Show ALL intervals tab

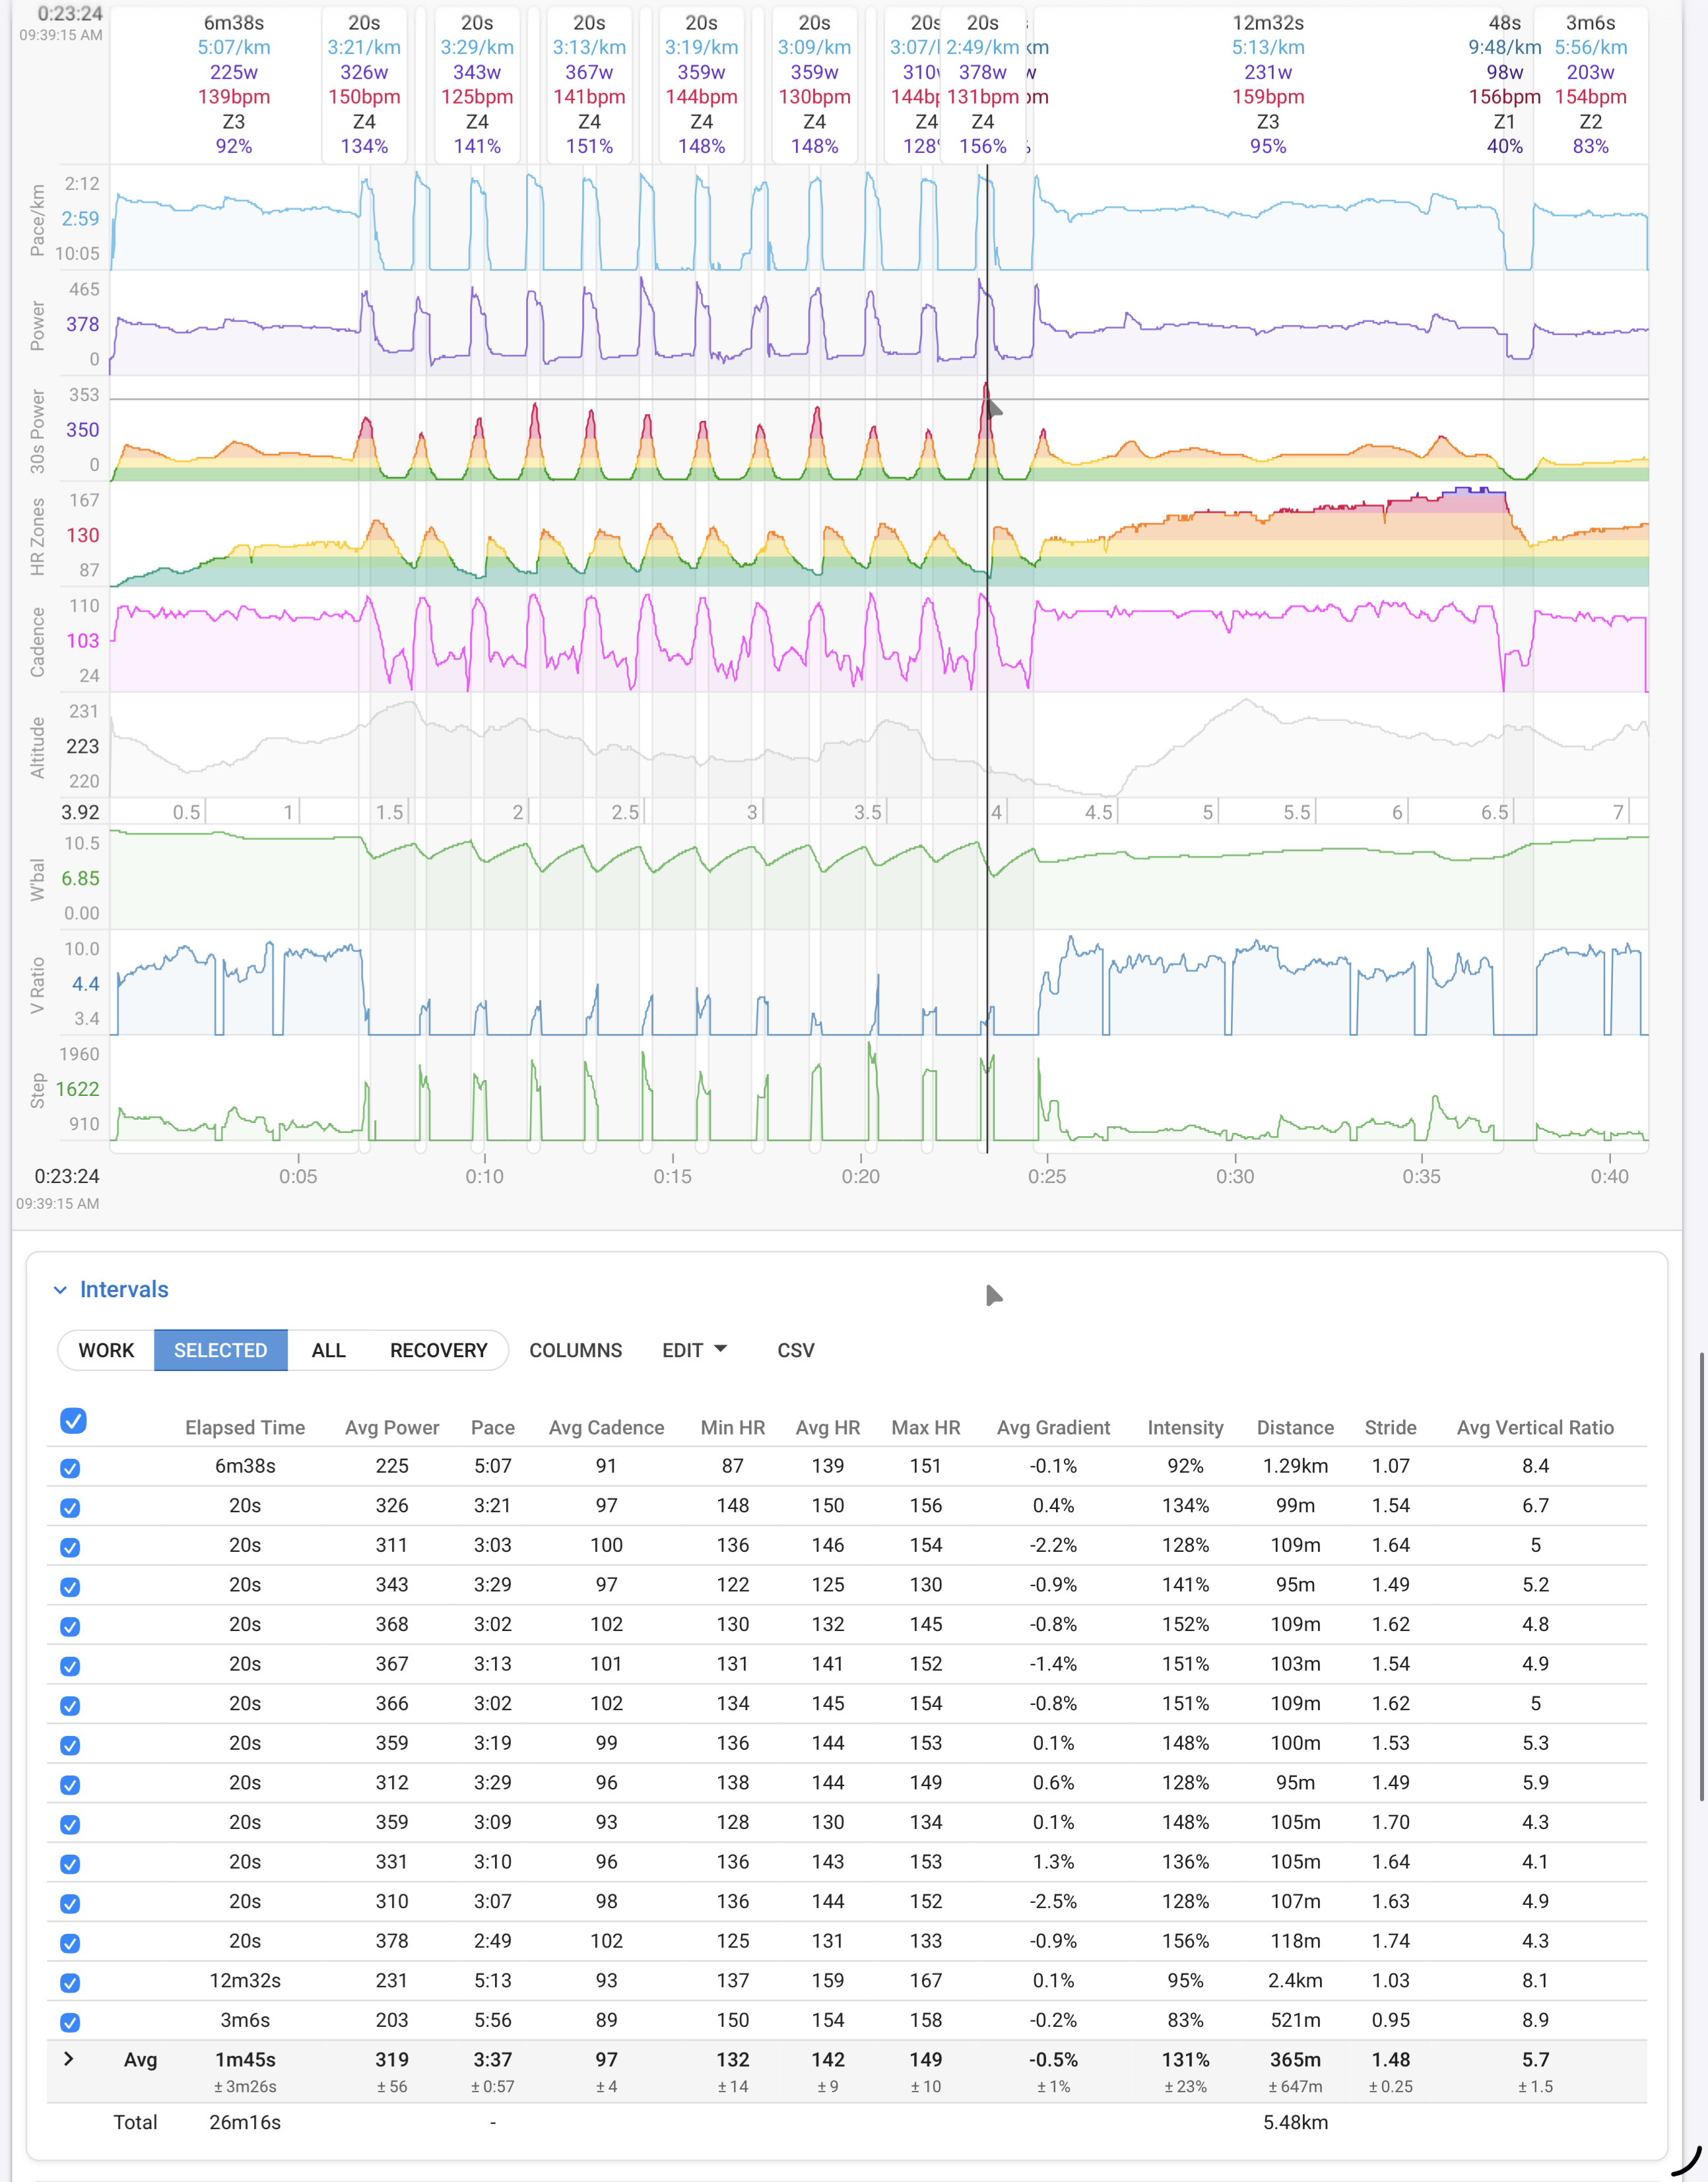(x=328, y=1351)
